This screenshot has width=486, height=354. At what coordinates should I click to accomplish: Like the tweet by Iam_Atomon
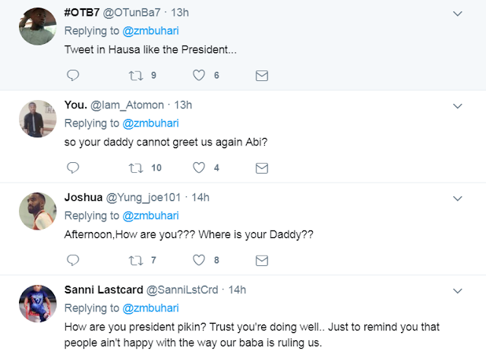[x=200, y=167]
